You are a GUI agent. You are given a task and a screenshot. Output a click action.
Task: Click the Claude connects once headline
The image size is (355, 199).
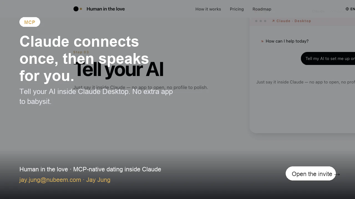tap(84, 59)
